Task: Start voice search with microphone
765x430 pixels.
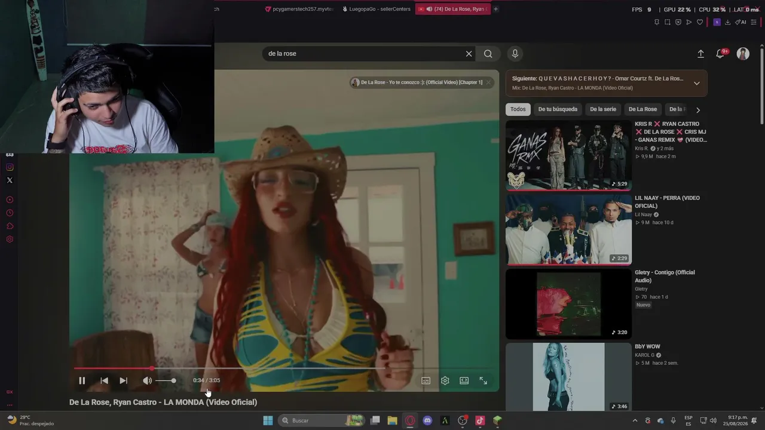Action: pos(515,54)
